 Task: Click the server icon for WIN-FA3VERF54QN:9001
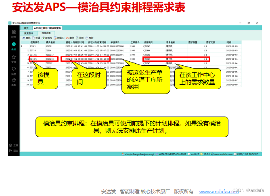point(157,154)
